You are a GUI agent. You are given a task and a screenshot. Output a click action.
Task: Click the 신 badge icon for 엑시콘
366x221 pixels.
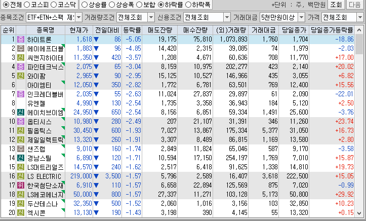pos(21,212)
